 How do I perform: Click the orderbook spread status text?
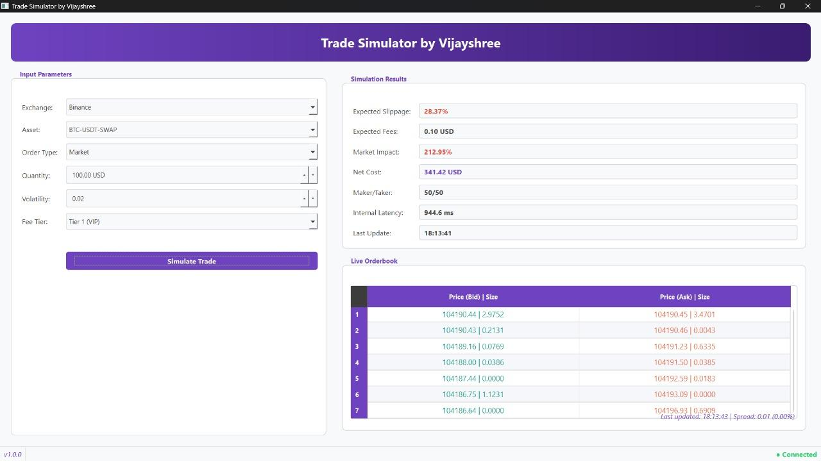(x=727, y=417)
